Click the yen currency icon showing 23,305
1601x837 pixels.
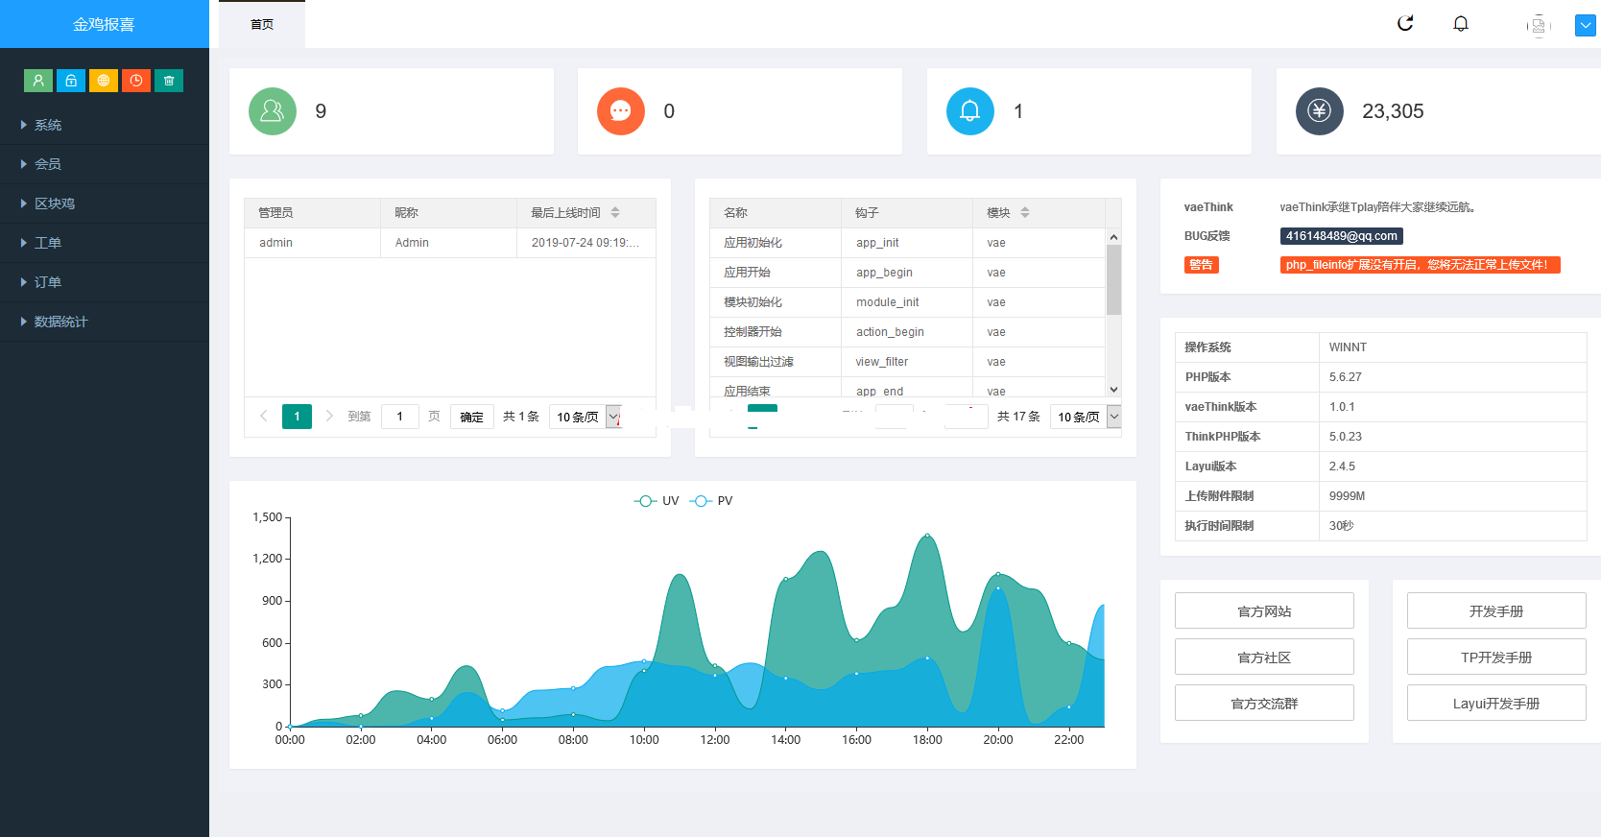[1319, 111]
